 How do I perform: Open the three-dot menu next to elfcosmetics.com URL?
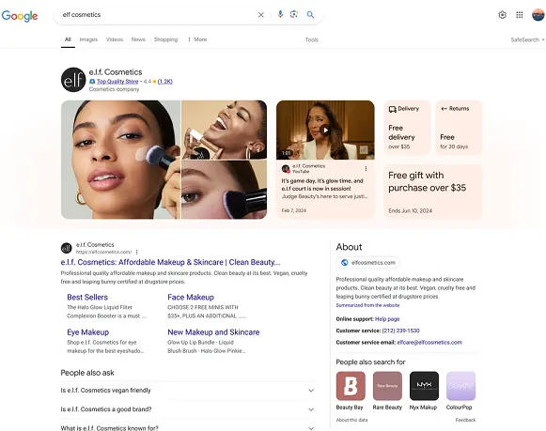tap(137, 252)
